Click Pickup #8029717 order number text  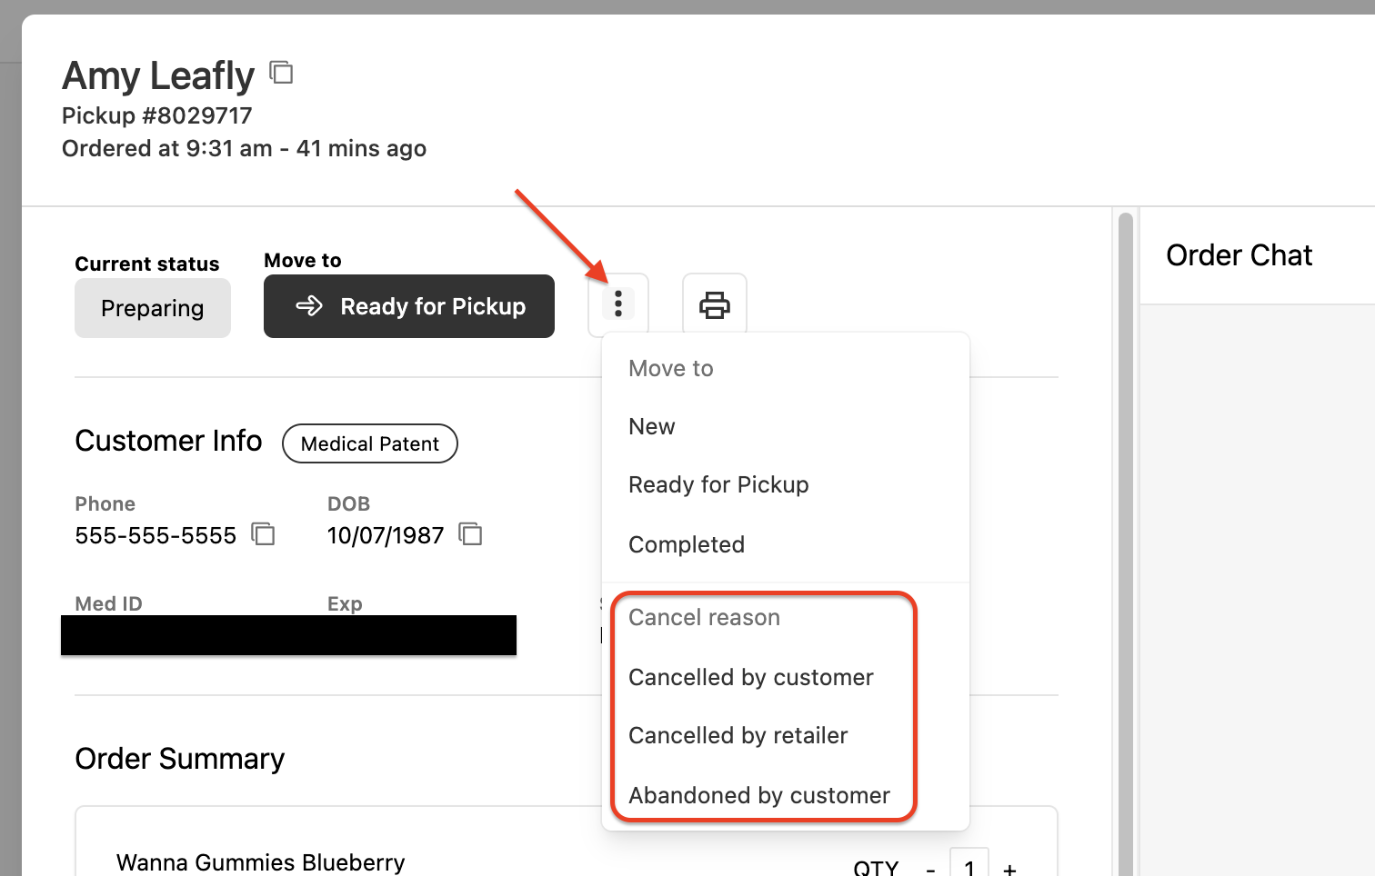click(156, 115)
